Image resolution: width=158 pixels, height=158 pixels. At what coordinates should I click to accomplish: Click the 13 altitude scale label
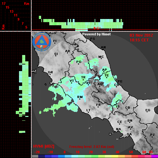(12, 11)
